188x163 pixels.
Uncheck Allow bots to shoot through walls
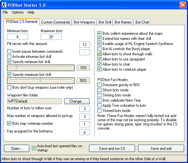point(99,54)
